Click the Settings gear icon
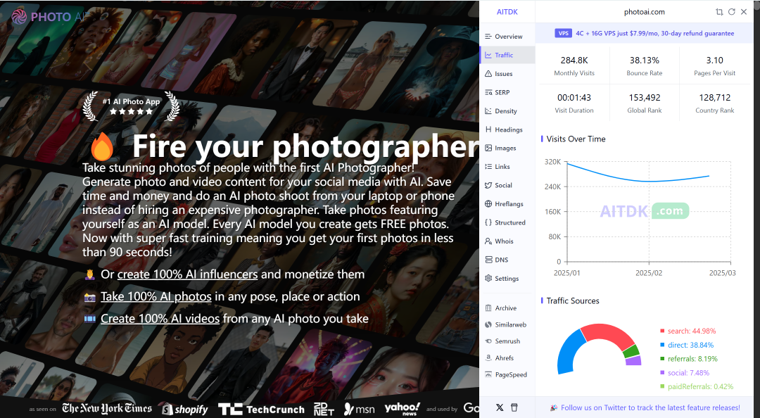 488,279
